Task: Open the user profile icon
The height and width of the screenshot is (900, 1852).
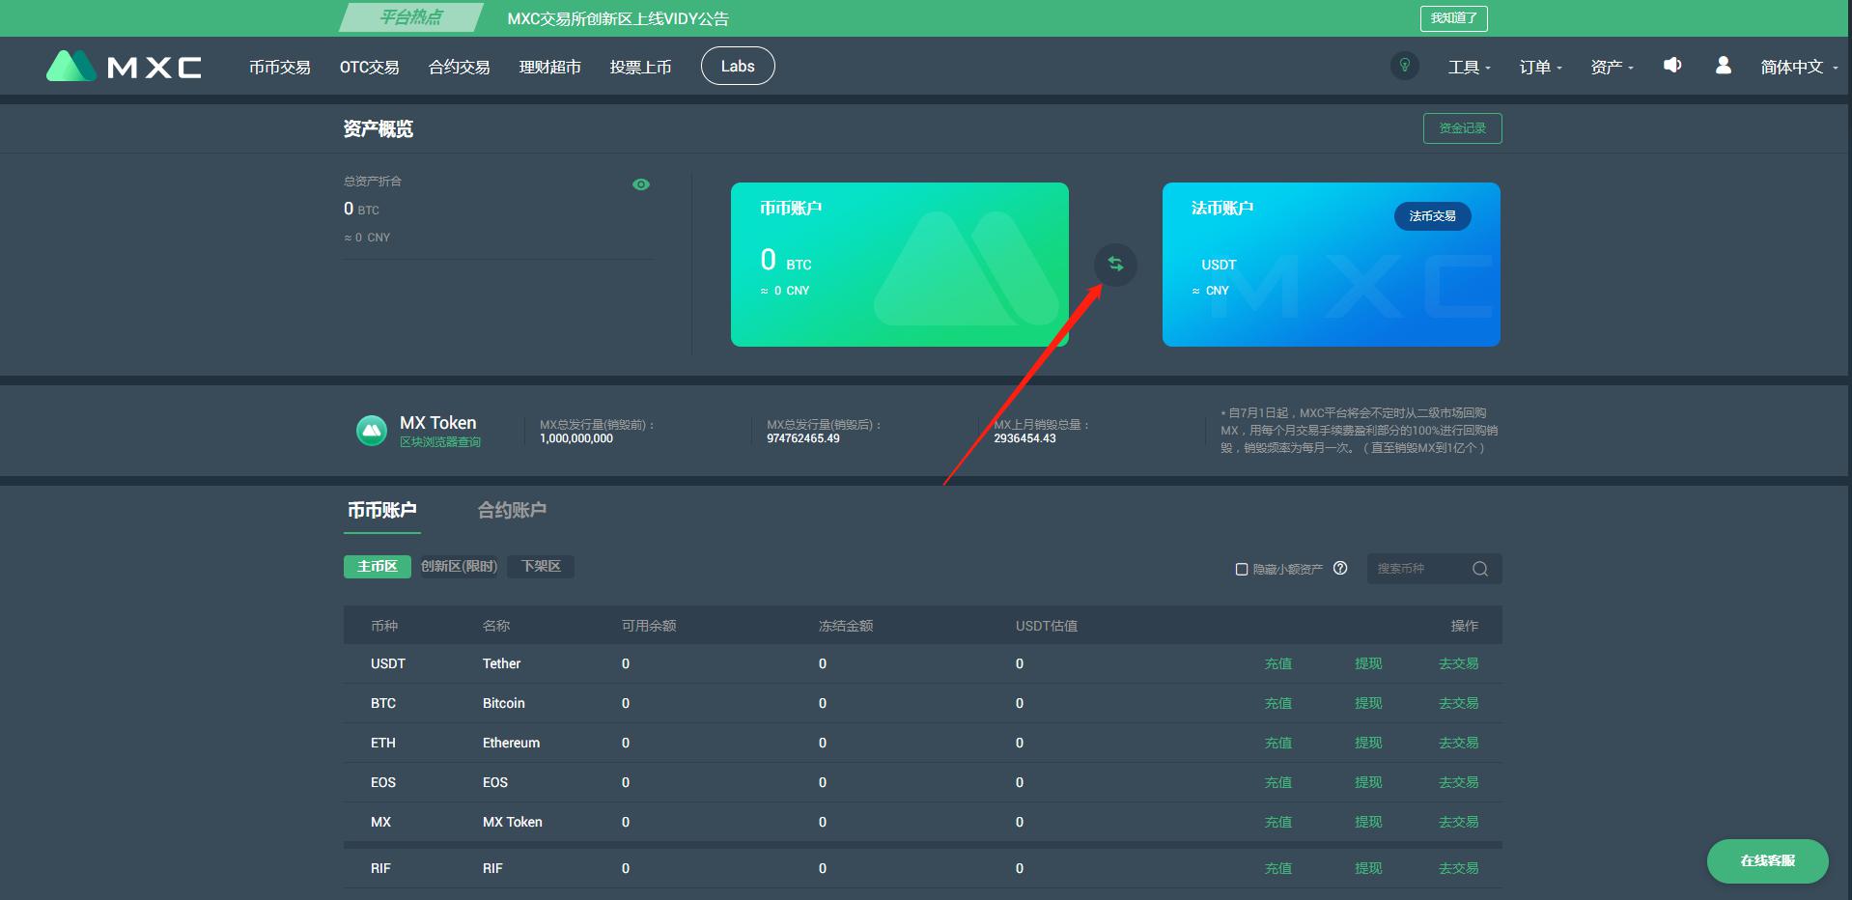Action: (1723, 65)
